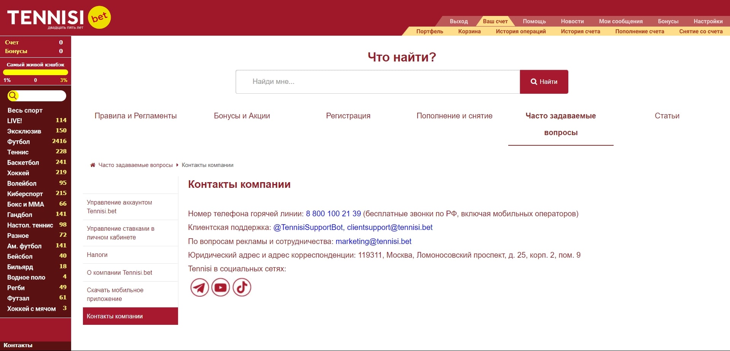Open Управление ставками в личном кабинете
This screenshot has height=351, width=730.
click(x=130, y=233)
